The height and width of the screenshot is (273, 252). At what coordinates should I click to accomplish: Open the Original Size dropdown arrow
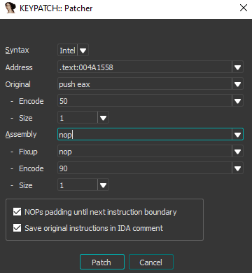103,118
